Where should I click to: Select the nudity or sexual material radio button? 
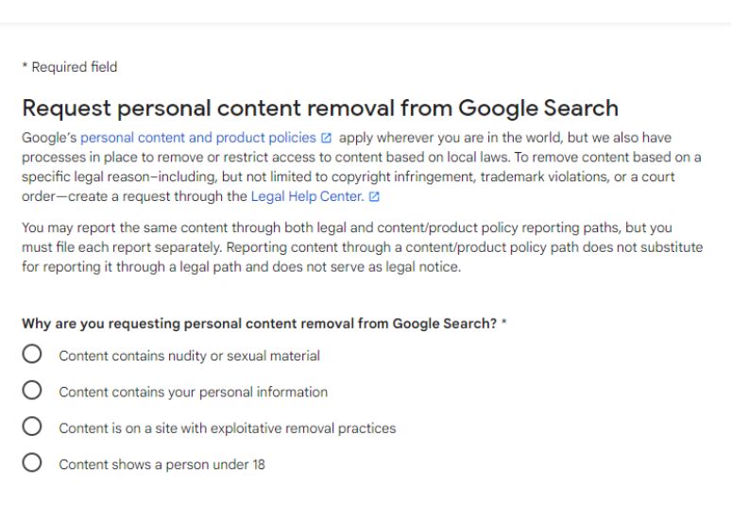32,354
